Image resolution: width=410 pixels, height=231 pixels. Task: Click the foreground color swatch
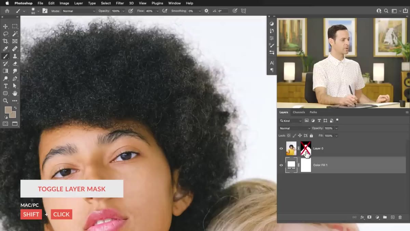(x=8, y=110)
